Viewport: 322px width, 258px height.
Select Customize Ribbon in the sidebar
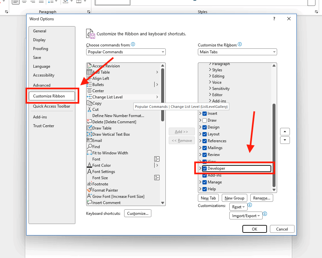click(x=52, y=96)
